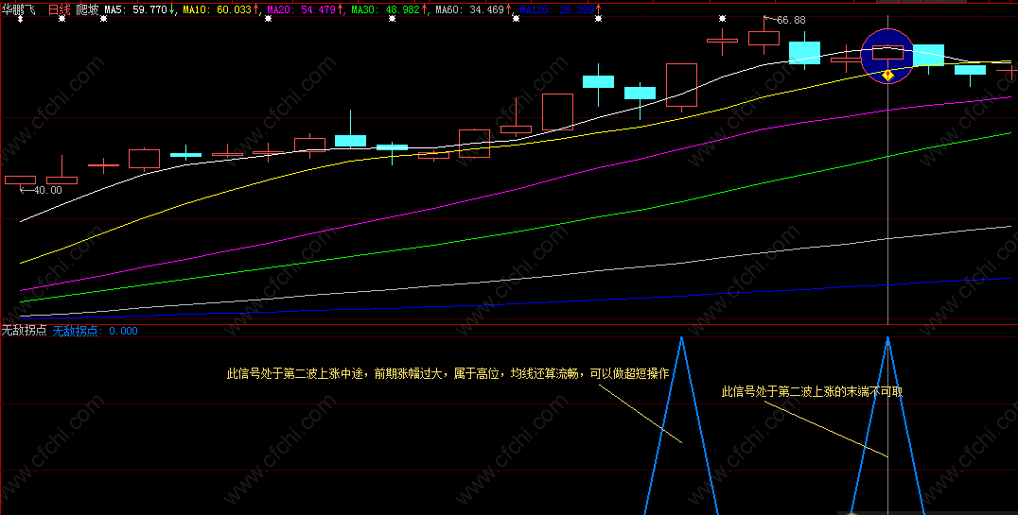
Task: Click the annotation 此信号处于第二波上涨的末端不可取
Action: (x=812, y=392)
